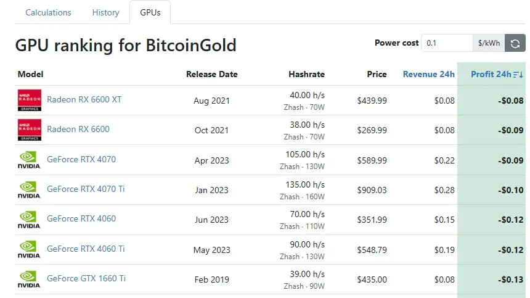Click NVIDIA logo beside GeForce RTX 4070 Ti
Image resolution: width=530 pixels, height=298 pixels.
coord(29,190)
